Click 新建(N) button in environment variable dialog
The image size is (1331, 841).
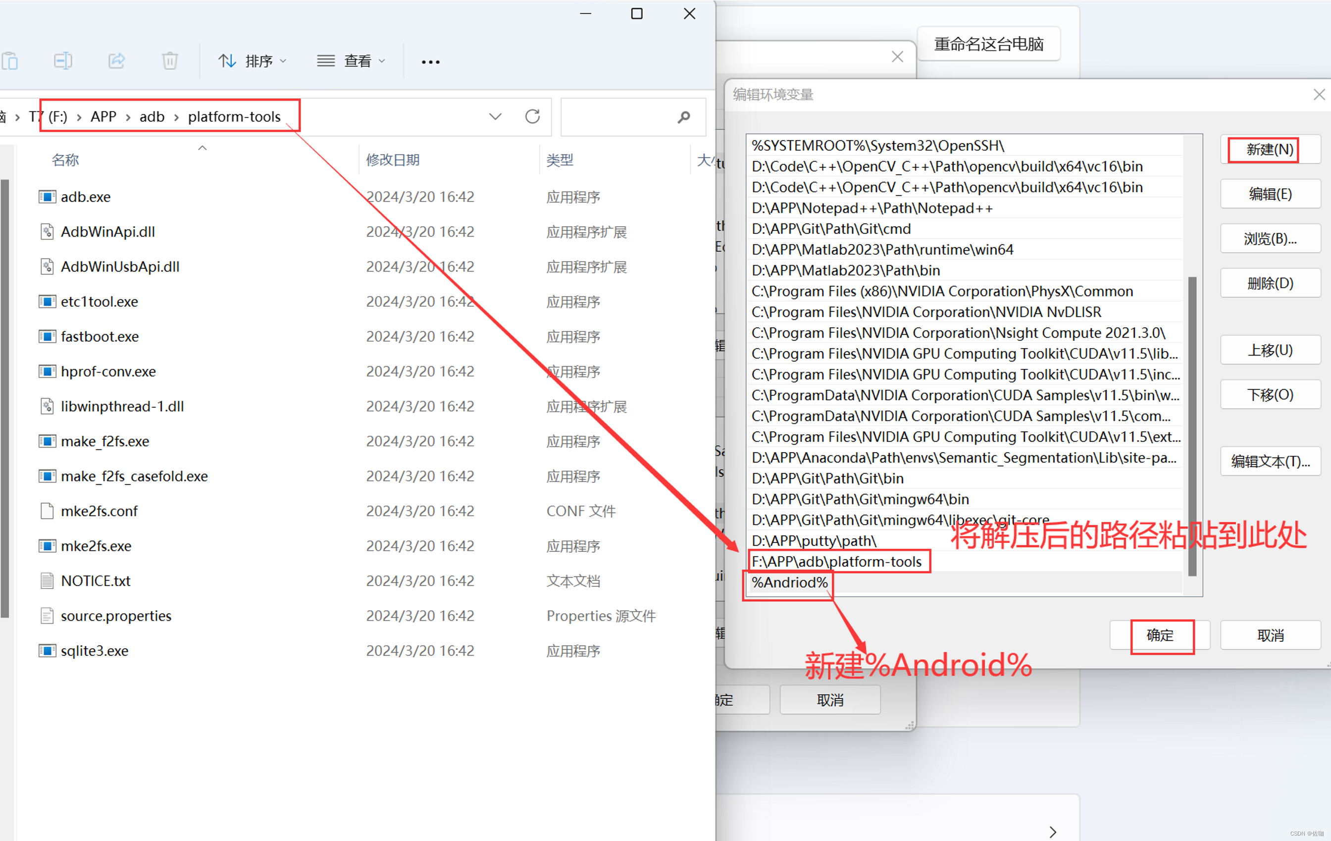click(x=1270, y=149)
